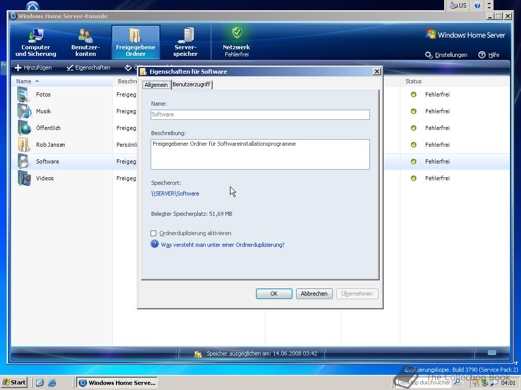The image size is (521, 390).
Task: Select the 'Videos' row name
Action: 45,178
